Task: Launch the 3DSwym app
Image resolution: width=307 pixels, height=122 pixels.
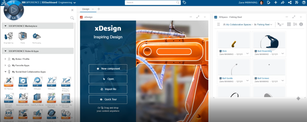Action: point(51,82)
